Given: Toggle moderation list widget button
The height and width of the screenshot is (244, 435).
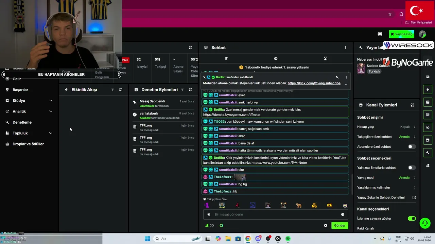Looking at the screenshot, I should click(428, 102).
